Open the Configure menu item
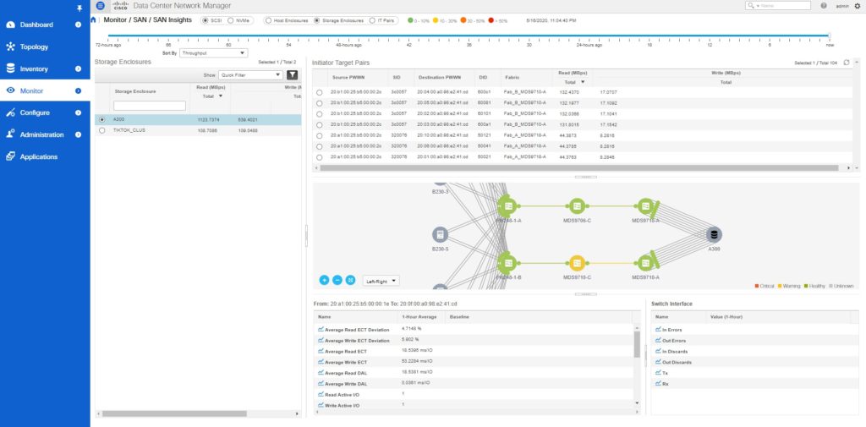Screen dimensions: 866x427 coord(35,112)
